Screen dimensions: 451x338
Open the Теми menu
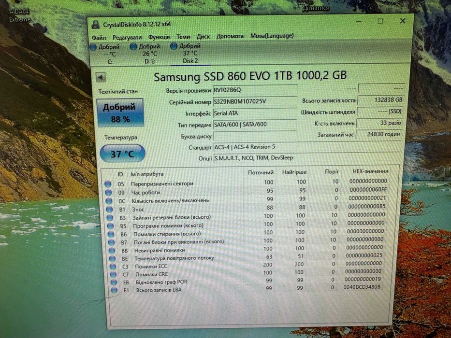click(183, 37)
